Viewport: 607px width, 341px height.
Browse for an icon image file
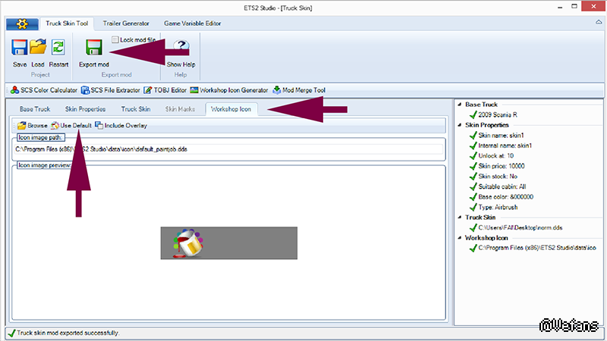33,126
